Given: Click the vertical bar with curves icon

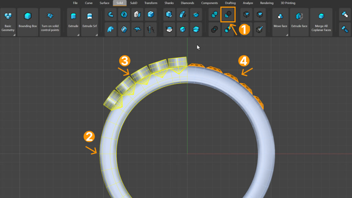Looking at the screenshot, I should 151,29.
